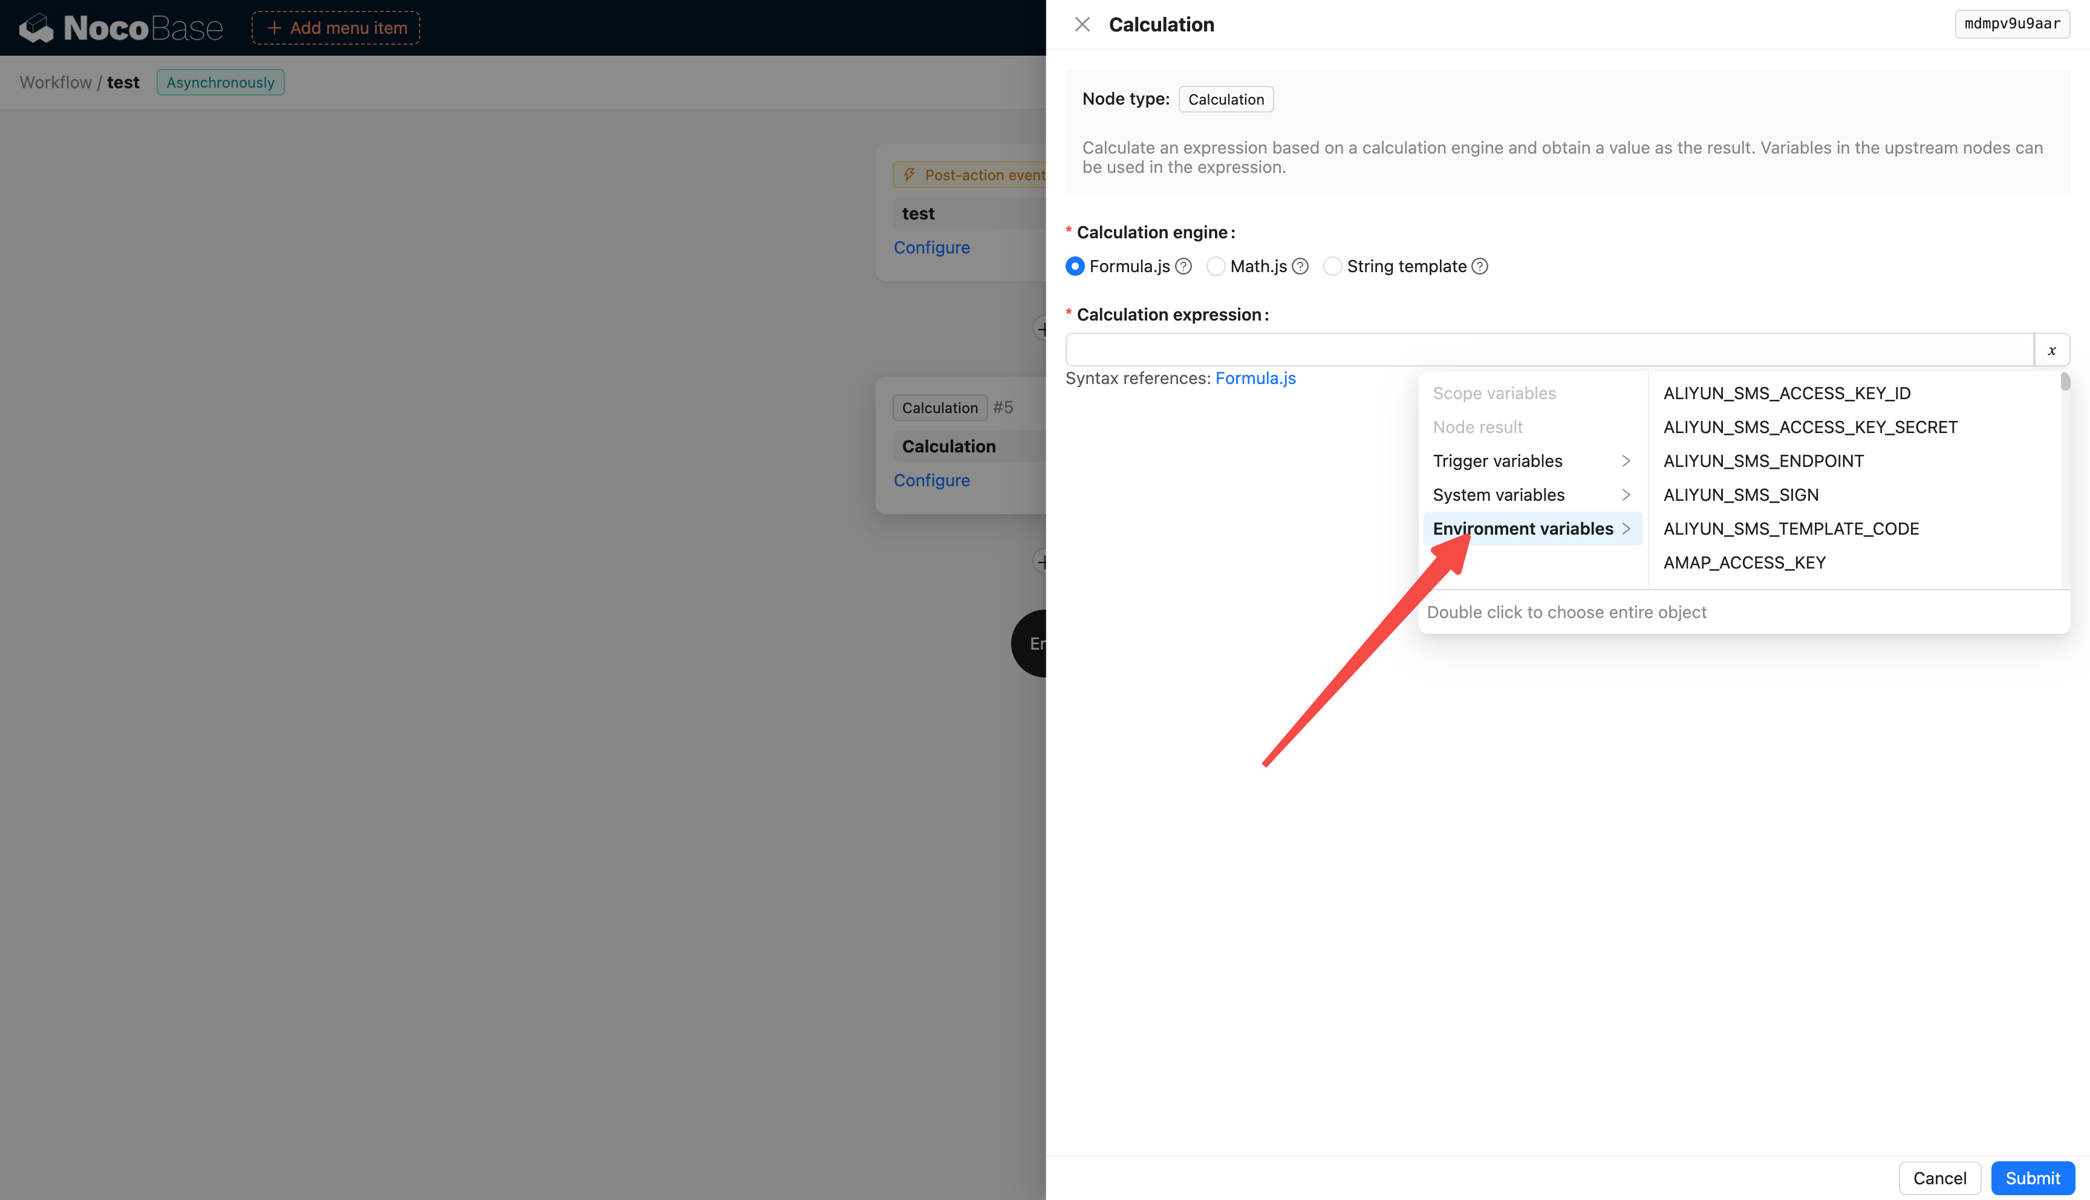The width and height of the screenshot is (2090, 1200).
Task: Click the String template help icon
Action: pos(1480,266)
